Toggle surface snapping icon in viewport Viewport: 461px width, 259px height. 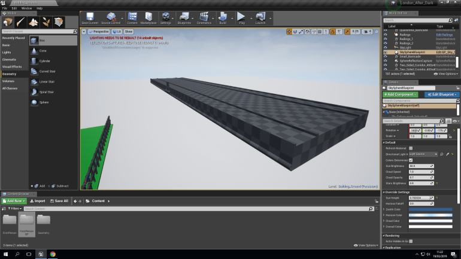[x=314, y=32]
